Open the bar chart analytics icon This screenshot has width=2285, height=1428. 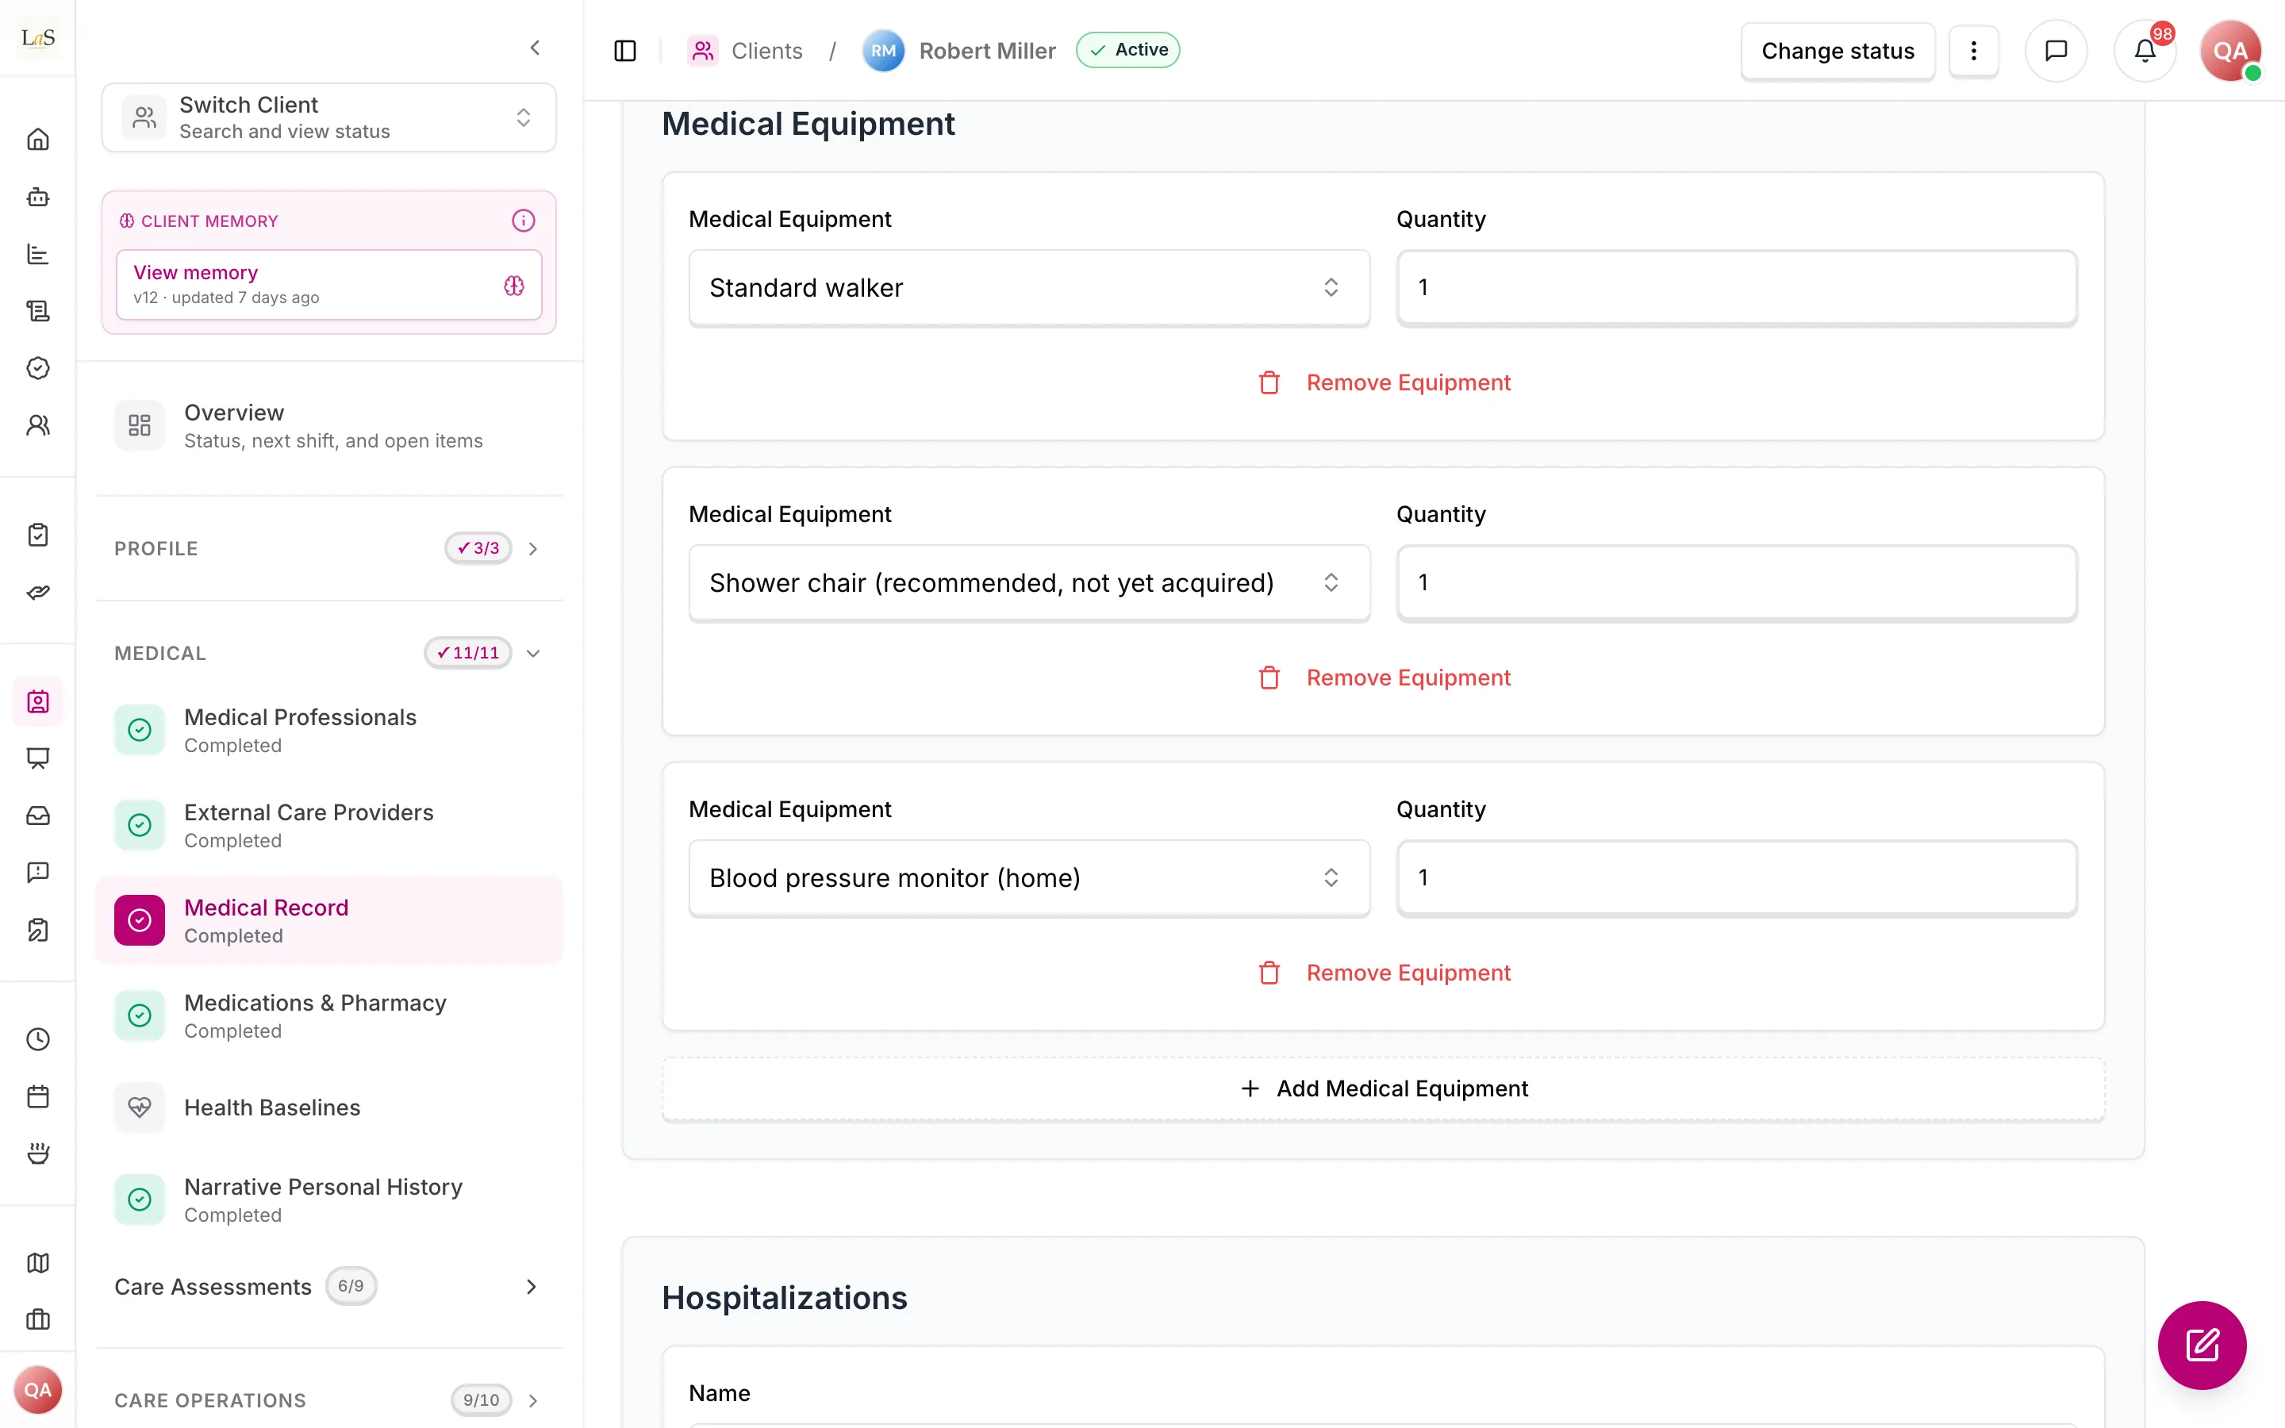tap(38, 254)
